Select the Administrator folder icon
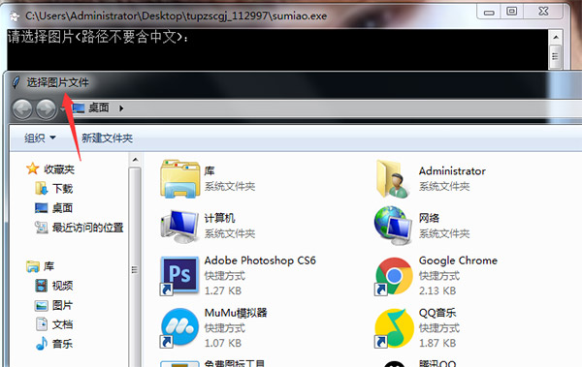Screen dimensions: 582x367 click(x=394, y=179)
